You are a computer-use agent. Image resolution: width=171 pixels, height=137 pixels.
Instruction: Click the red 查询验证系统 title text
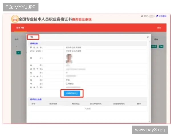pos(82,19)
